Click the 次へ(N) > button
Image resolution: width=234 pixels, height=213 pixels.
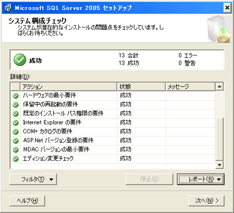[207, 201]
